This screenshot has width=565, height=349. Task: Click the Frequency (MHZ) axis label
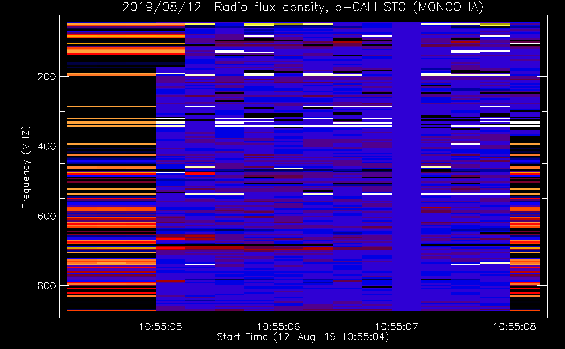click(26, 168)
